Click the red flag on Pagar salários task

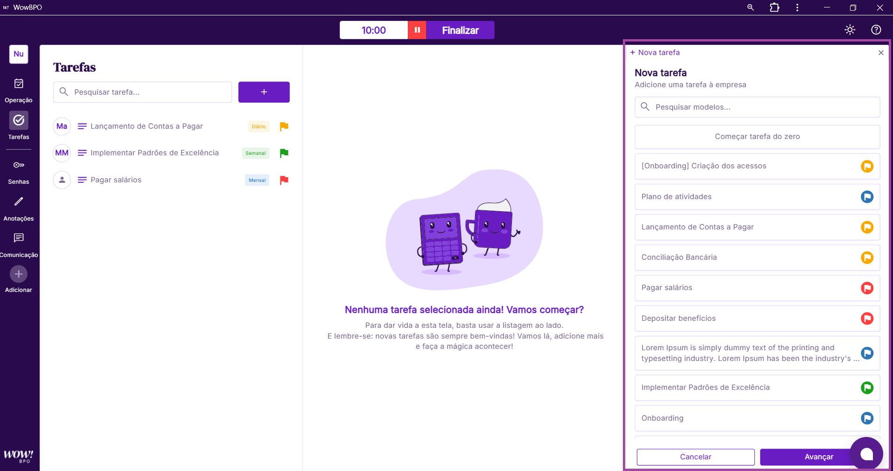pos(284,180)
